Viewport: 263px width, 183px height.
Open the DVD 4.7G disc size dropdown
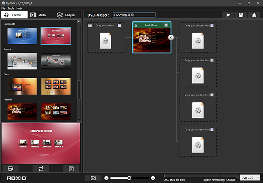[x=250, y=178]
